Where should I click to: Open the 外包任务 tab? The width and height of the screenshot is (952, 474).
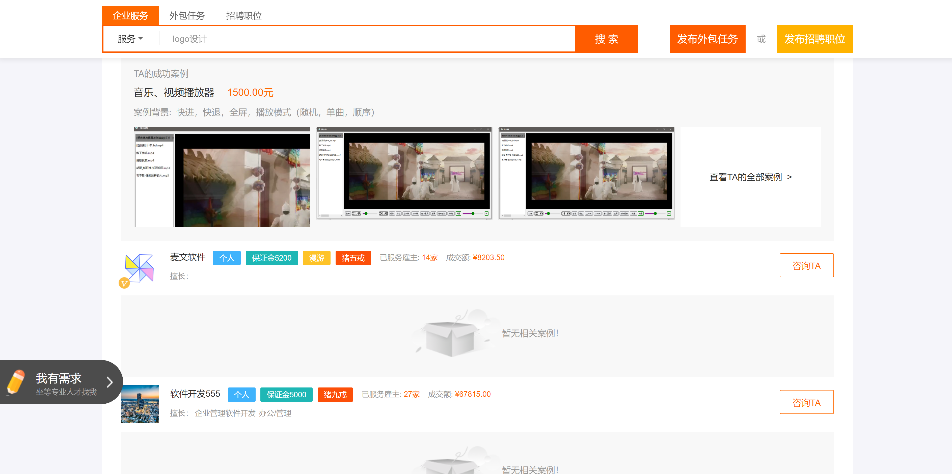tap(187, 16)
